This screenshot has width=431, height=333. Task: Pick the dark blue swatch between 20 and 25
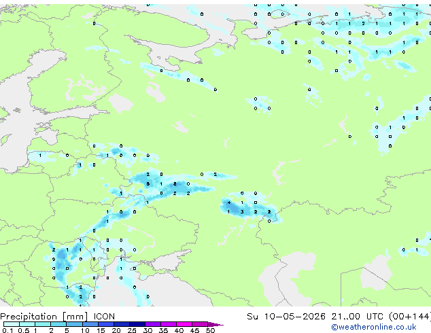[122, 324]
